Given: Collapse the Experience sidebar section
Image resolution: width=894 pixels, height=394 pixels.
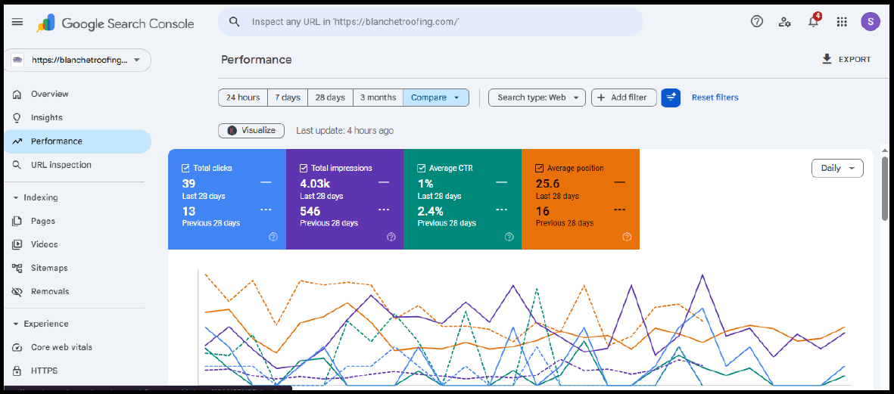Looking at the screenshot, I should pos(17,324).
